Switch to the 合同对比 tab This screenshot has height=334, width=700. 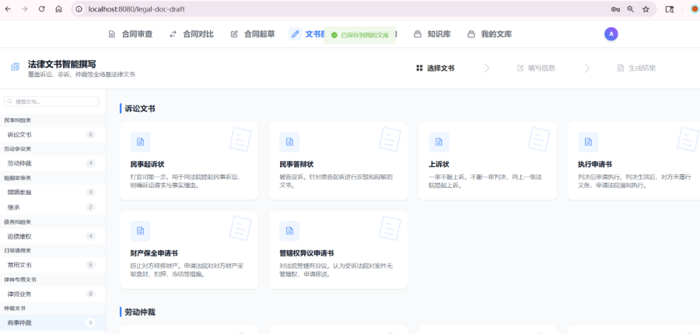pos(191,34)
